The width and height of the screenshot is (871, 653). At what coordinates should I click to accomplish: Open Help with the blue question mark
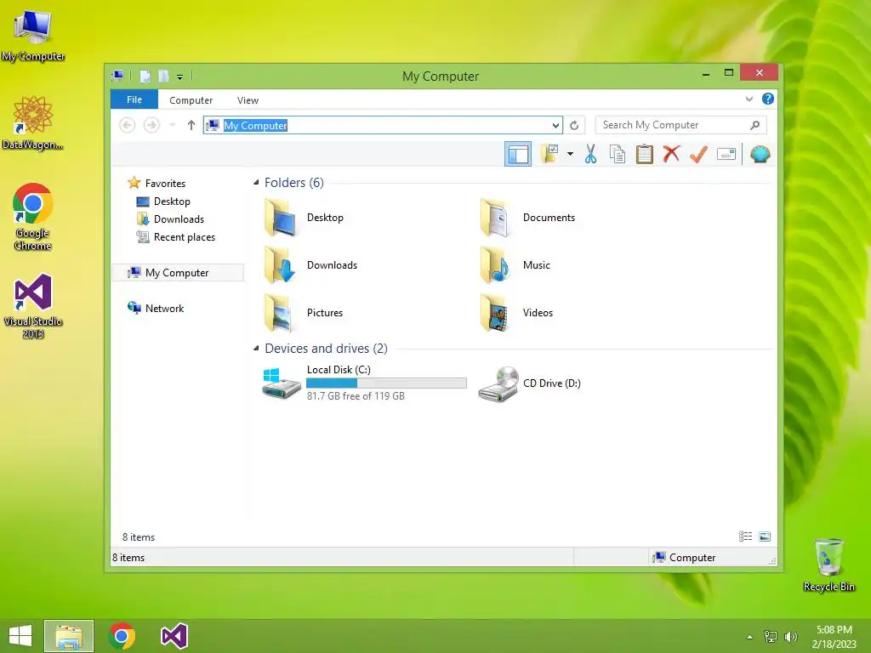pyautogui.click(x=768, y=99)
